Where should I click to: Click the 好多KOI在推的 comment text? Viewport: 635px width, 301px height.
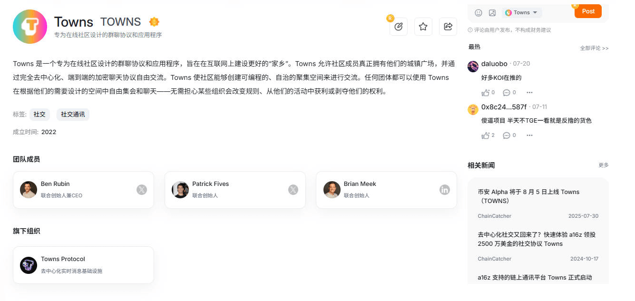[x=501, y=78]
